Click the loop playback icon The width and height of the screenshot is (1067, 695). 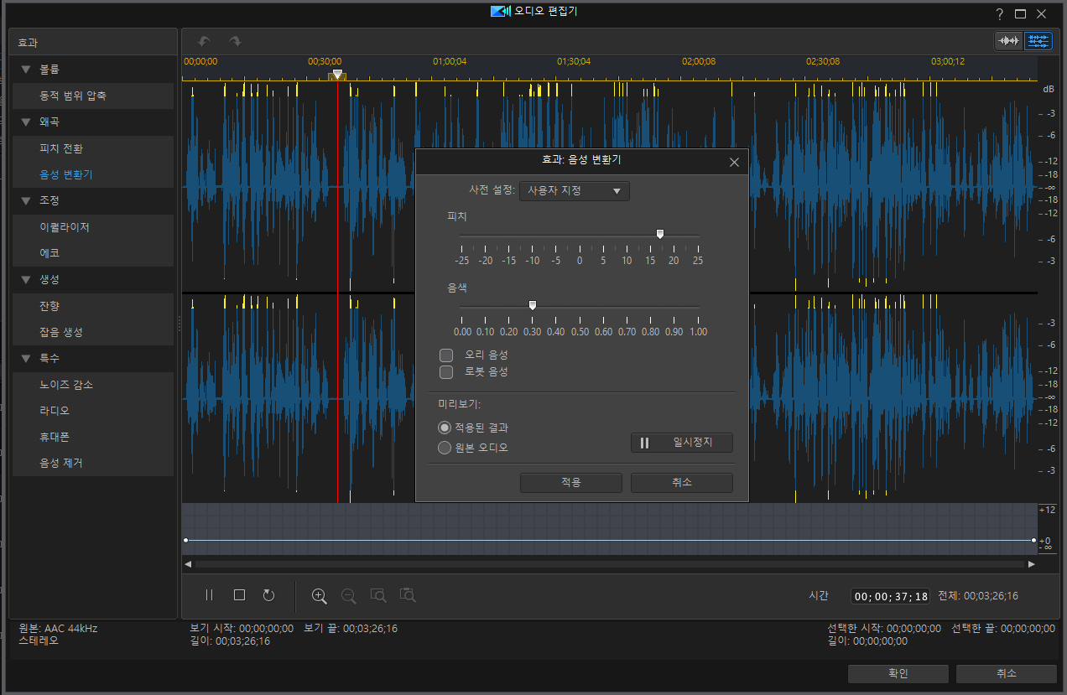[268, 595]
